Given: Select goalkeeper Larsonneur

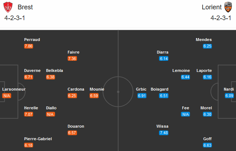Looking at the screenshot, I should point(14,89).
